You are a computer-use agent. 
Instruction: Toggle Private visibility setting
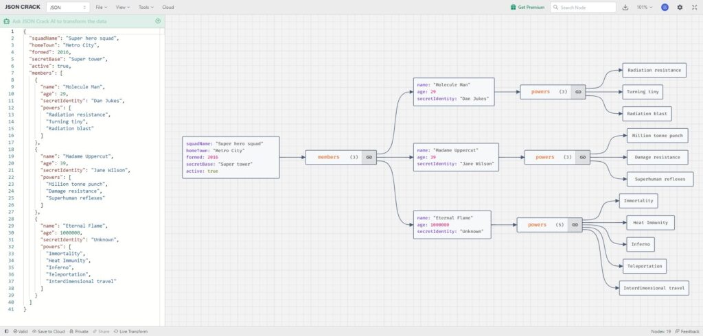79,331
